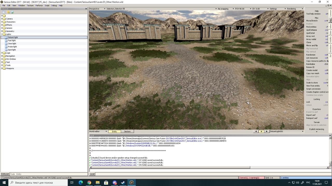332x186 pixels.
Task: Expand the Navigation folder node
Action: click(2, 56)
